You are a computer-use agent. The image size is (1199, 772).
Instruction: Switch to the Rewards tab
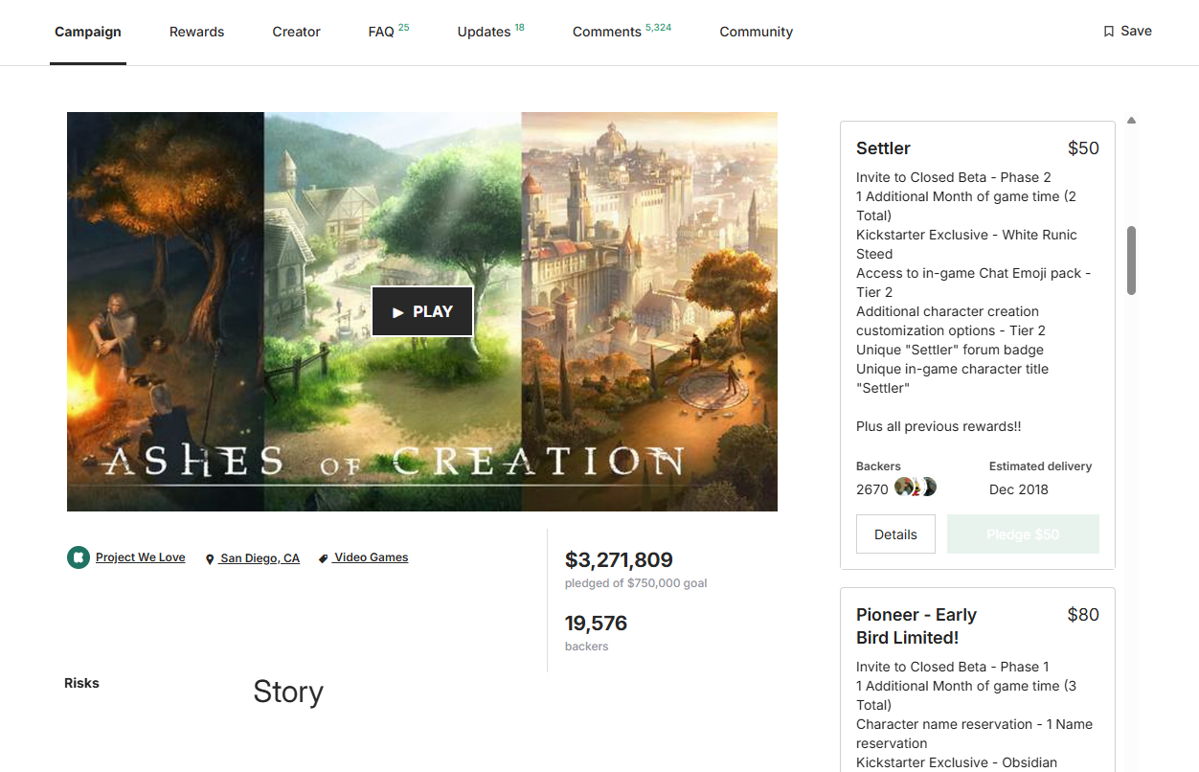pos(196,32)
